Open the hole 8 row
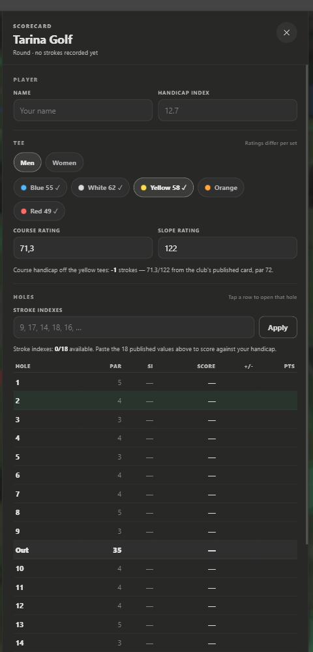 [x=155, y=513]
